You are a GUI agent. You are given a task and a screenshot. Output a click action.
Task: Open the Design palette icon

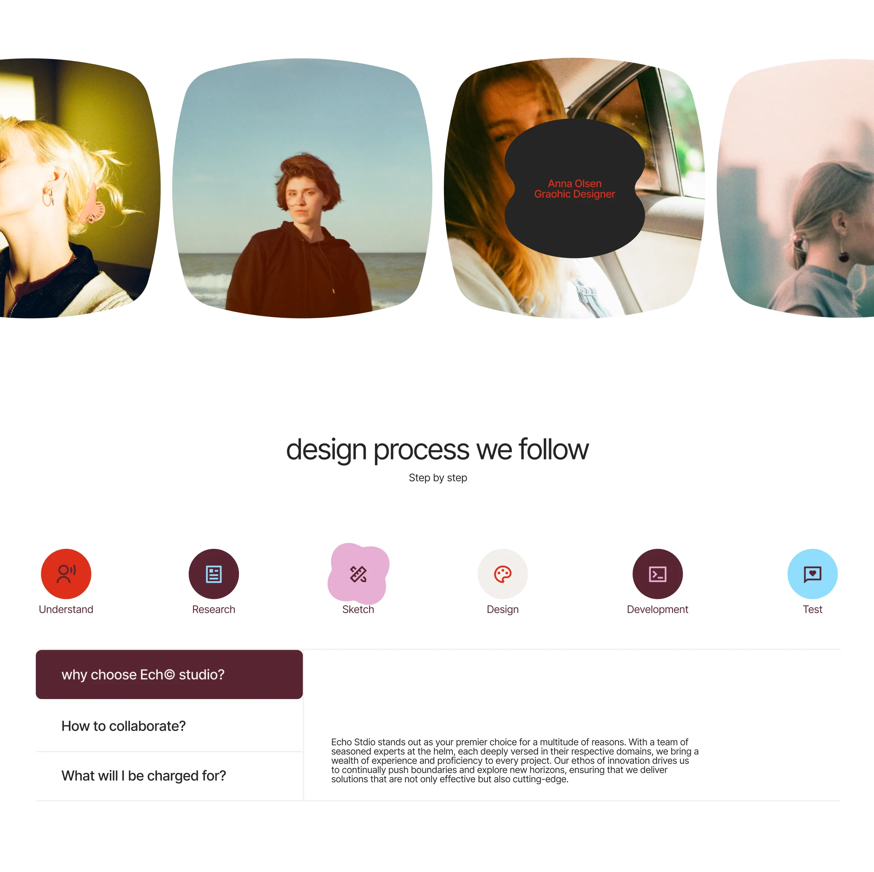click(x=503, y=574)
